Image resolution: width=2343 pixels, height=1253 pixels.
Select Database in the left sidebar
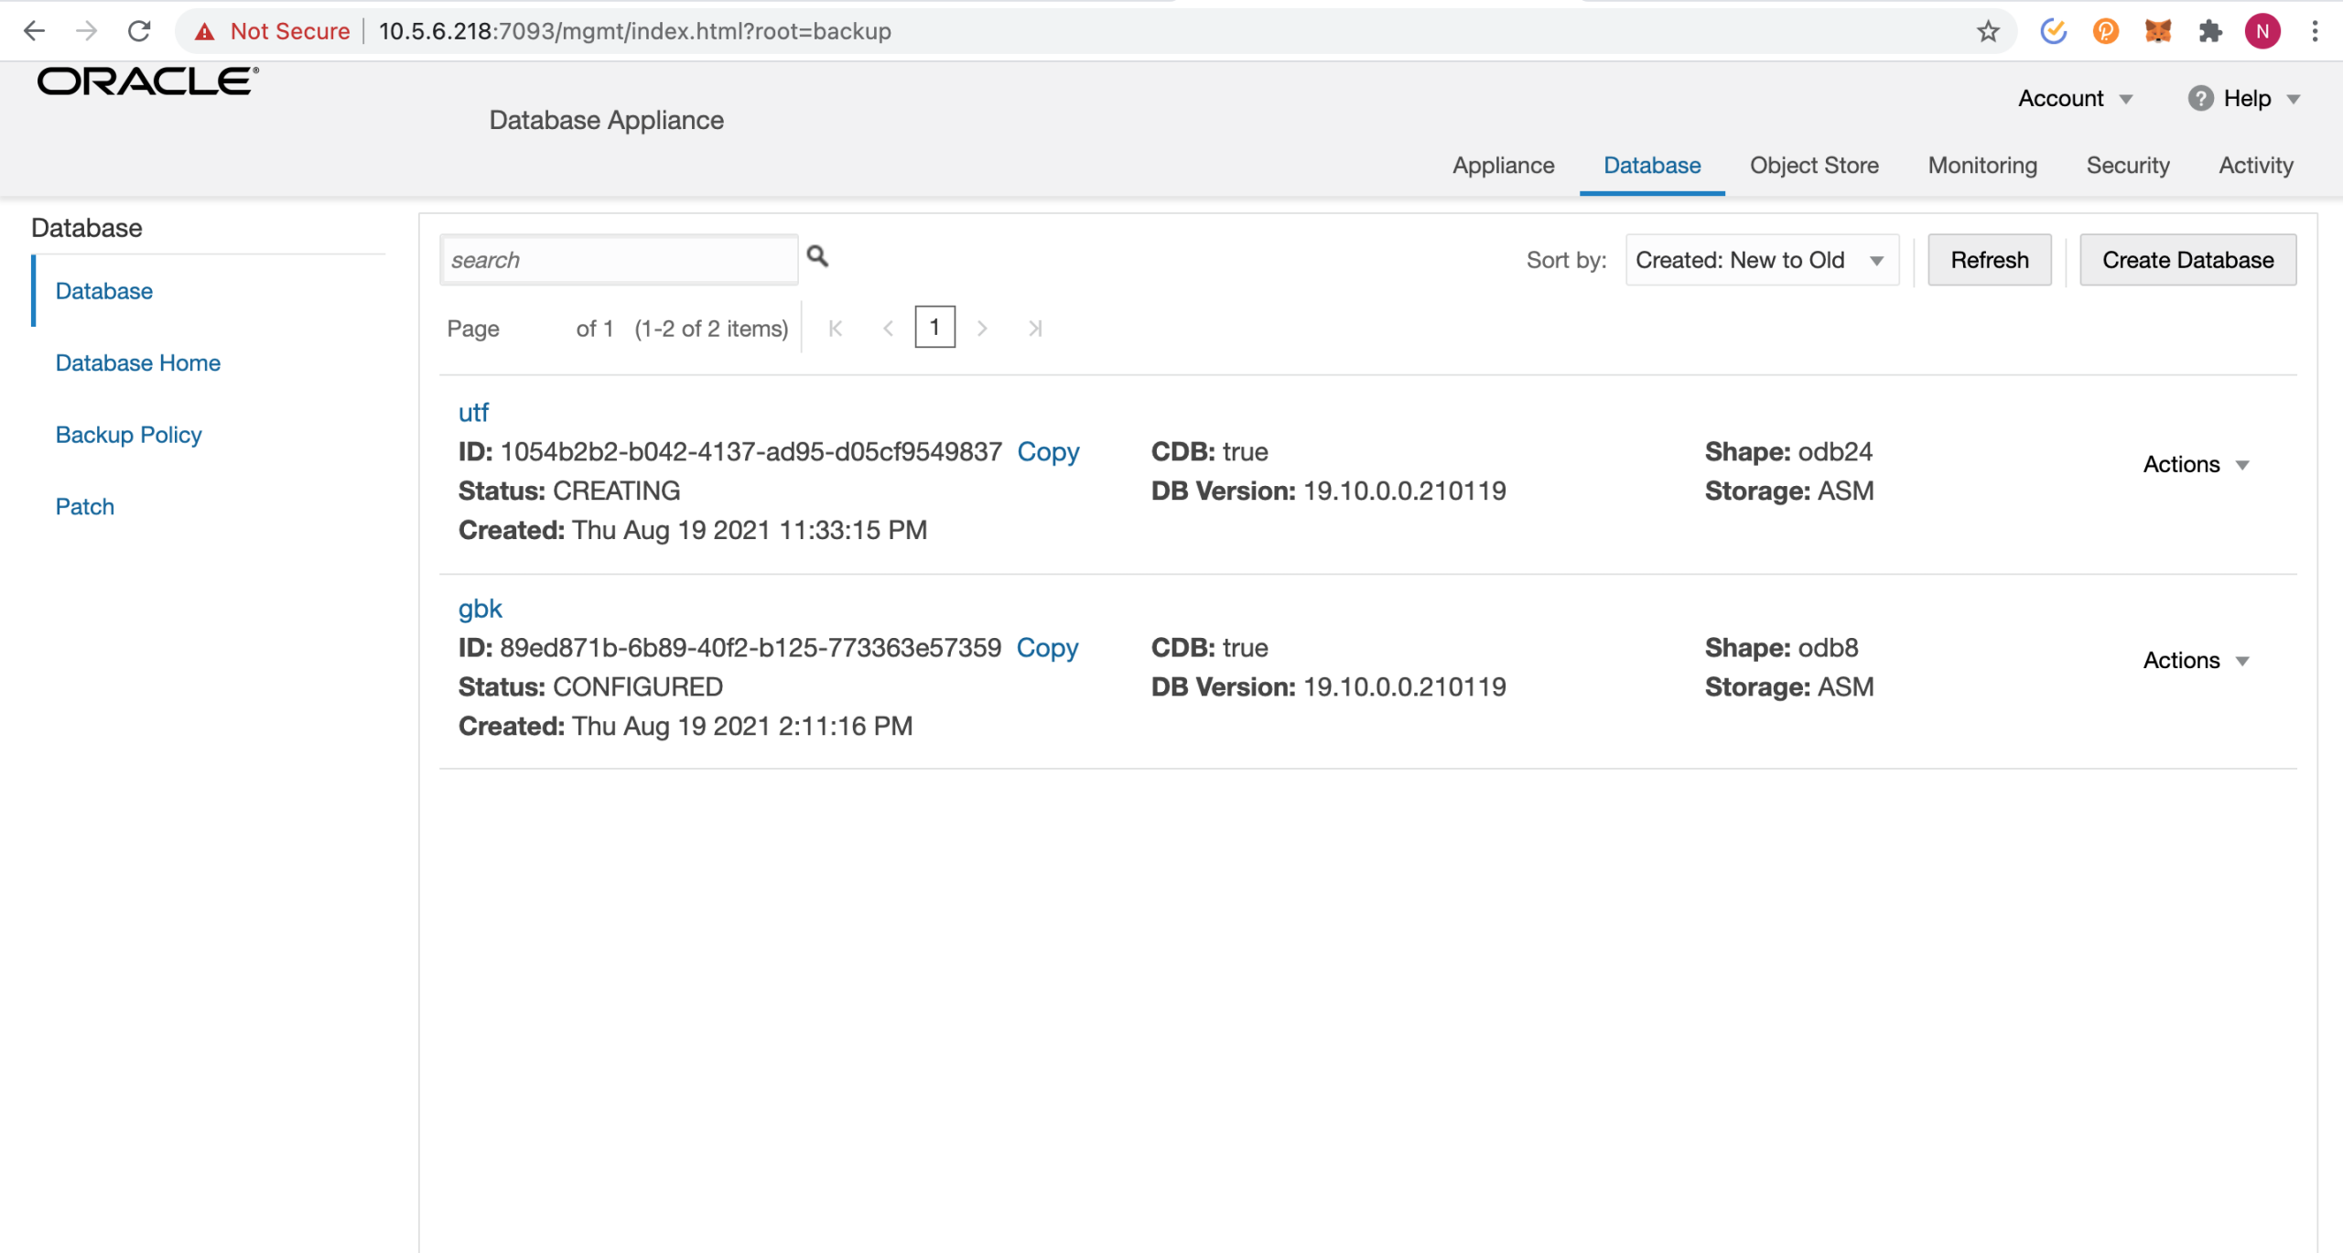[103, 291]
